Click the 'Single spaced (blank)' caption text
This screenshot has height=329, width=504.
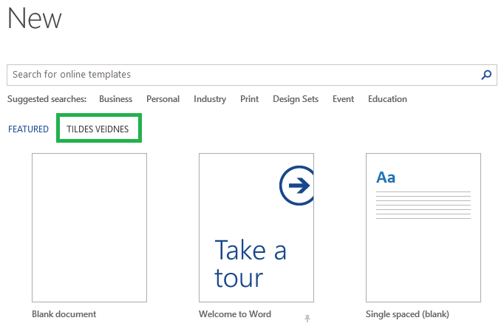point(407,314)
